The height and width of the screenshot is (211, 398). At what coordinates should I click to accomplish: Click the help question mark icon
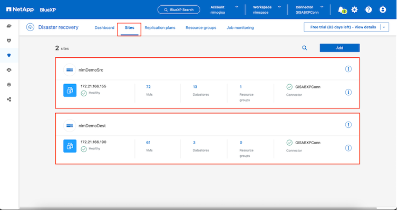pyautogui.click(x=368, y=9)
